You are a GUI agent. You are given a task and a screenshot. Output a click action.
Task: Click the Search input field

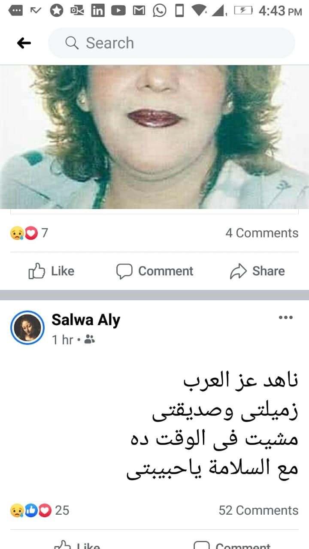[172, 43]
